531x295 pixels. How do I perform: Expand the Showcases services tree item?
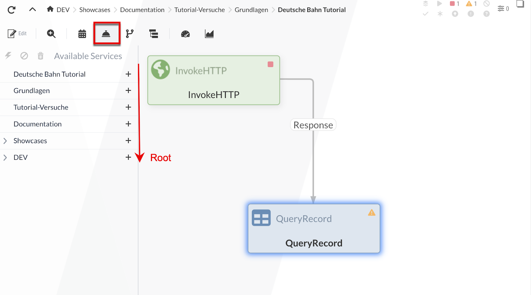tap(5, 141)
